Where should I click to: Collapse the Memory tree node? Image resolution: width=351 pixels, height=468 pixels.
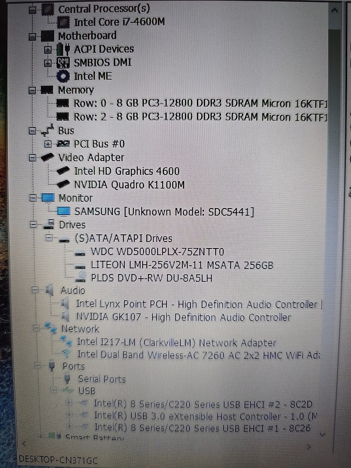pyautogui.click(x=32, y=90)
